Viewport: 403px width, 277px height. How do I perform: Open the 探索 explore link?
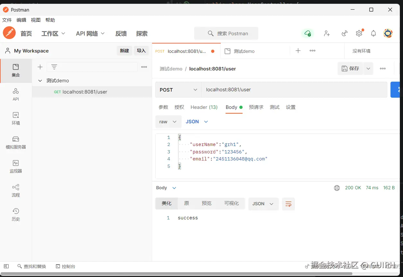click(142, 33)
